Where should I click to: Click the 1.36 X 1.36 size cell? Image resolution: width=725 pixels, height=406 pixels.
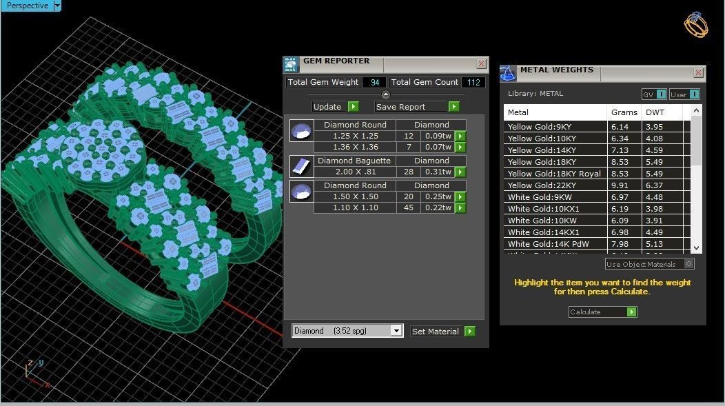tap(355, 147)
